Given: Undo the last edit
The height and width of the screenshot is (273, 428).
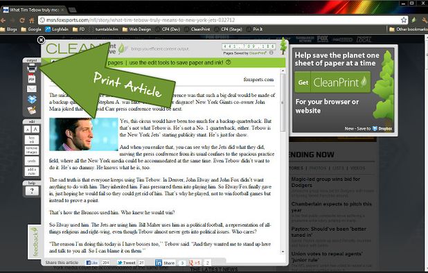Looking at the screenshot, I should pos(32,161).
